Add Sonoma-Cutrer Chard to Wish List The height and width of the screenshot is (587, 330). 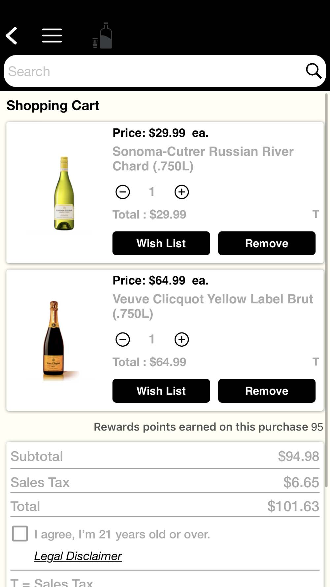pos(161,243)
